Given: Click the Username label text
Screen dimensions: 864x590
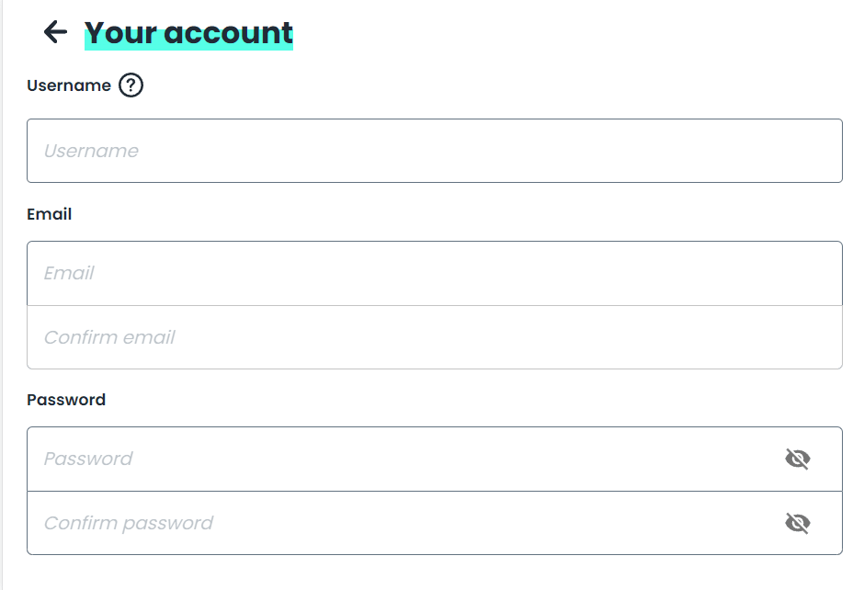Looking at the screenshot, I should point(69,85).
